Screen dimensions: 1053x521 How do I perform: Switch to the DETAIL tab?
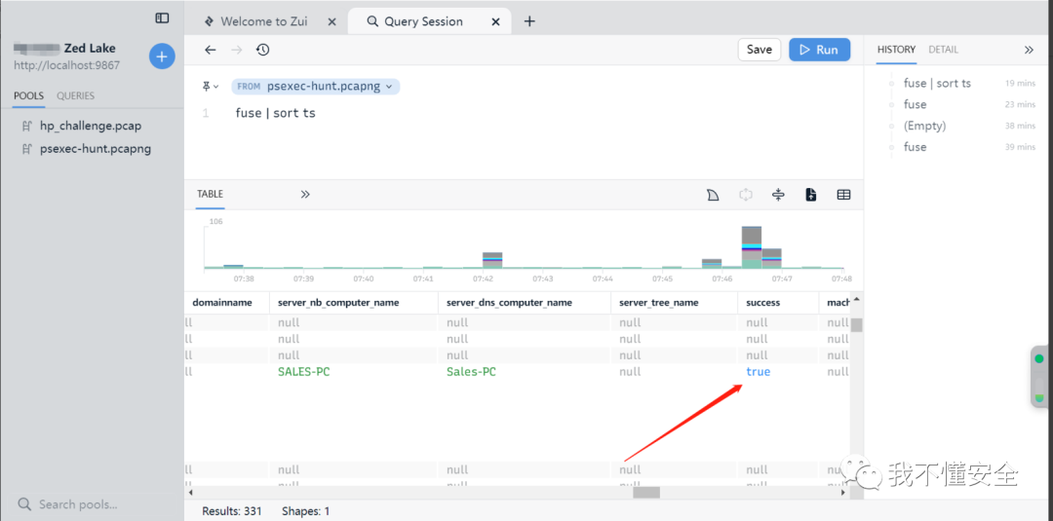pos(944,50)
